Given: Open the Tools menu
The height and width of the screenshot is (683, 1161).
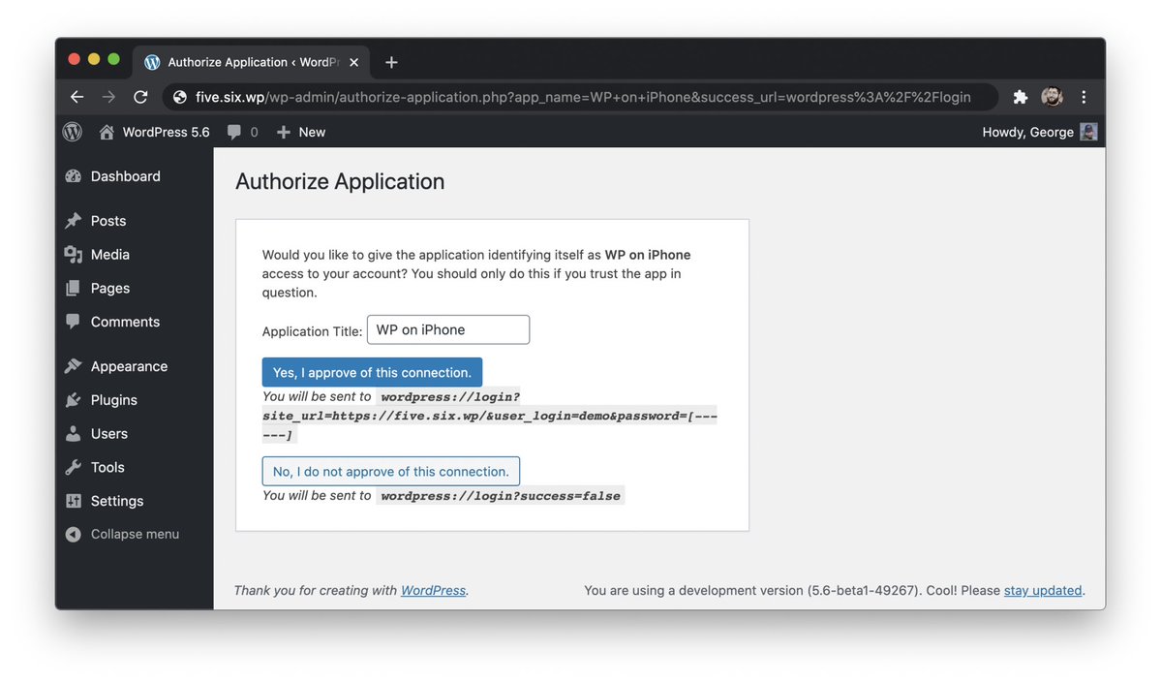Looking at the screenshot, I should click(x=107, y=467).
